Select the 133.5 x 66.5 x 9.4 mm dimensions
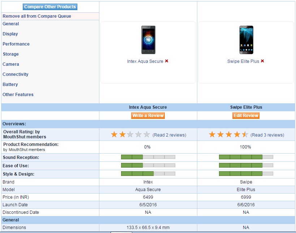296x233 pixels. 148,228
